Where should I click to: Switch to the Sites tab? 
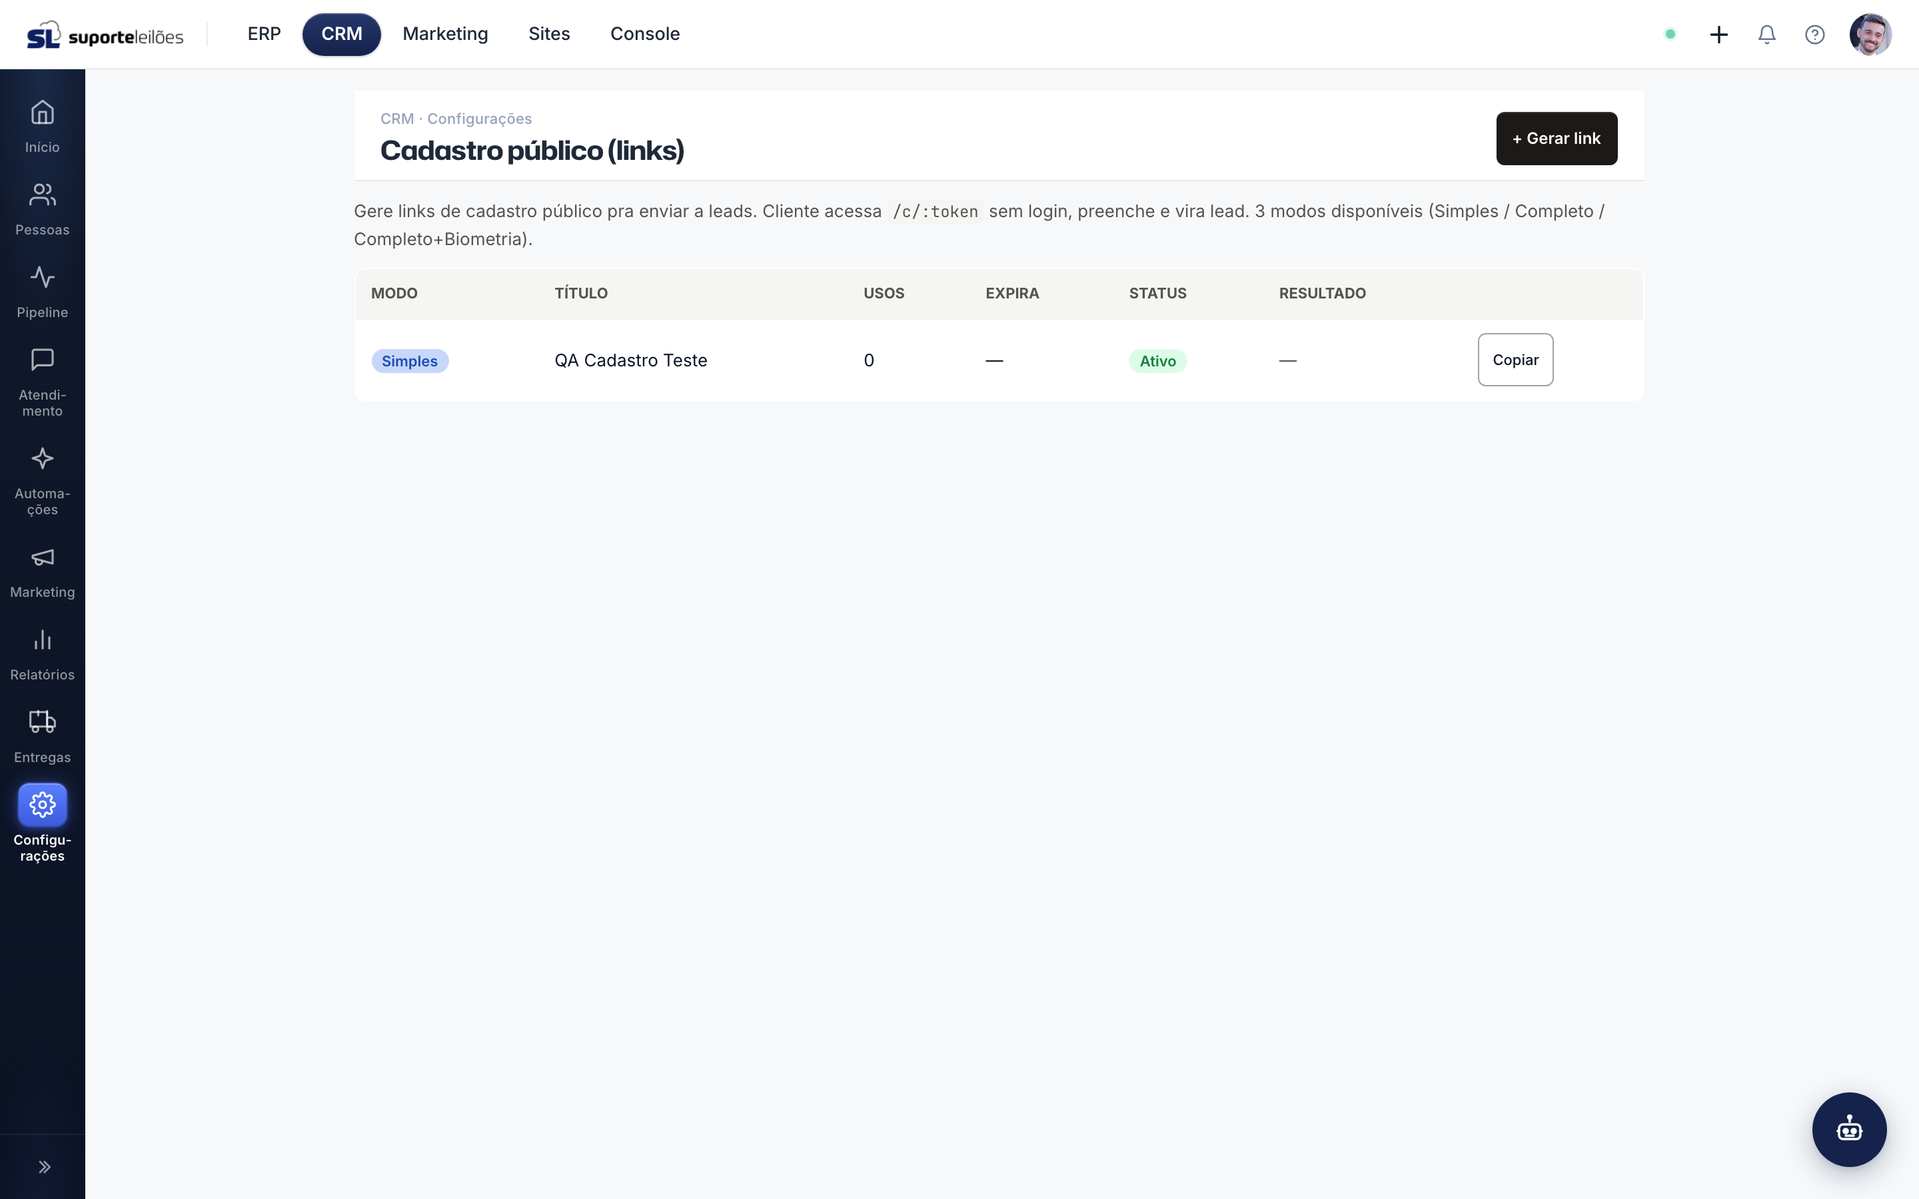pos(550,34)
